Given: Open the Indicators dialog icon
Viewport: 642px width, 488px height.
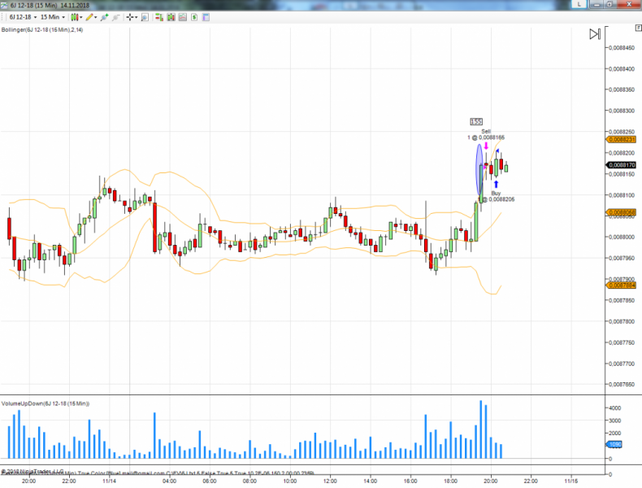Looking at the screenshot, I should pyautogui.click(x=183, y=17).
